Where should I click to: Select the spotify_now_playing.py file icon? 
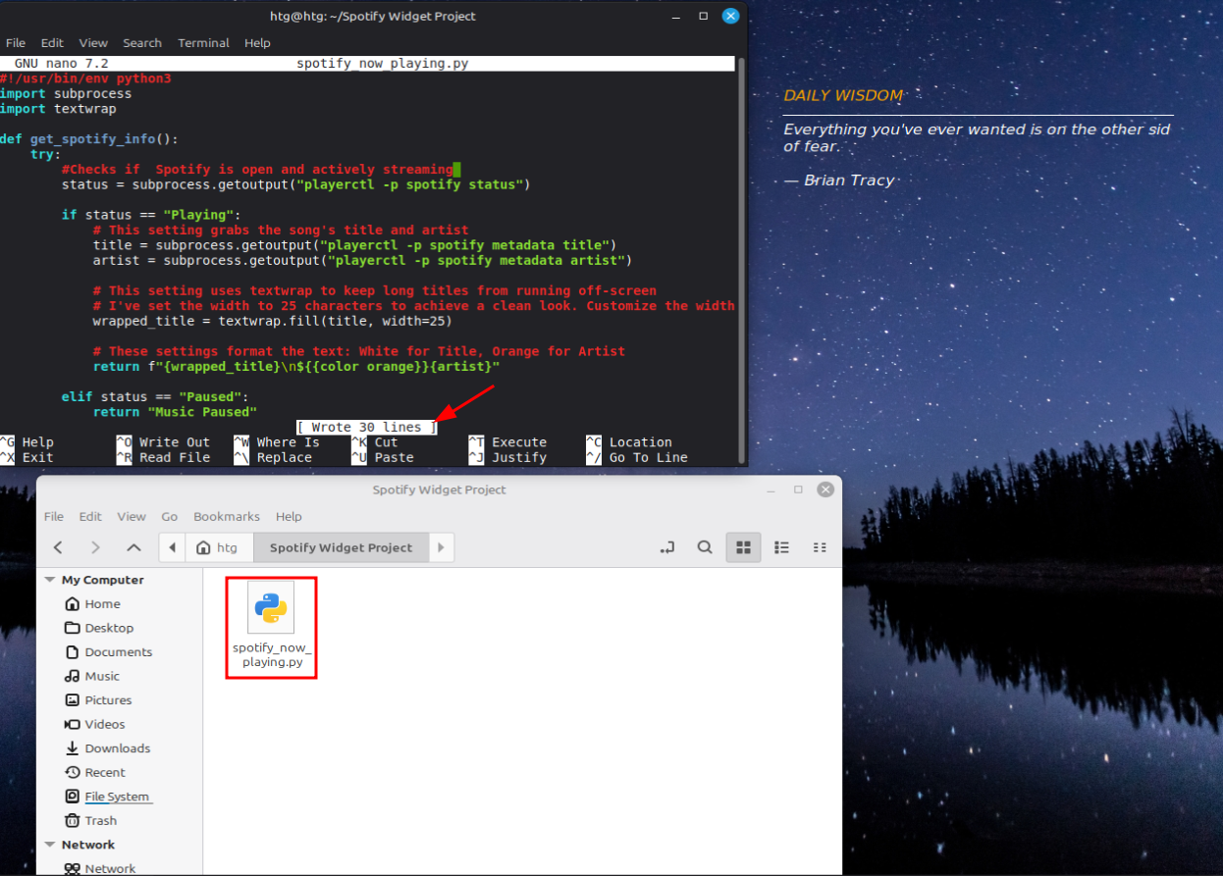[x=271, y=608]
